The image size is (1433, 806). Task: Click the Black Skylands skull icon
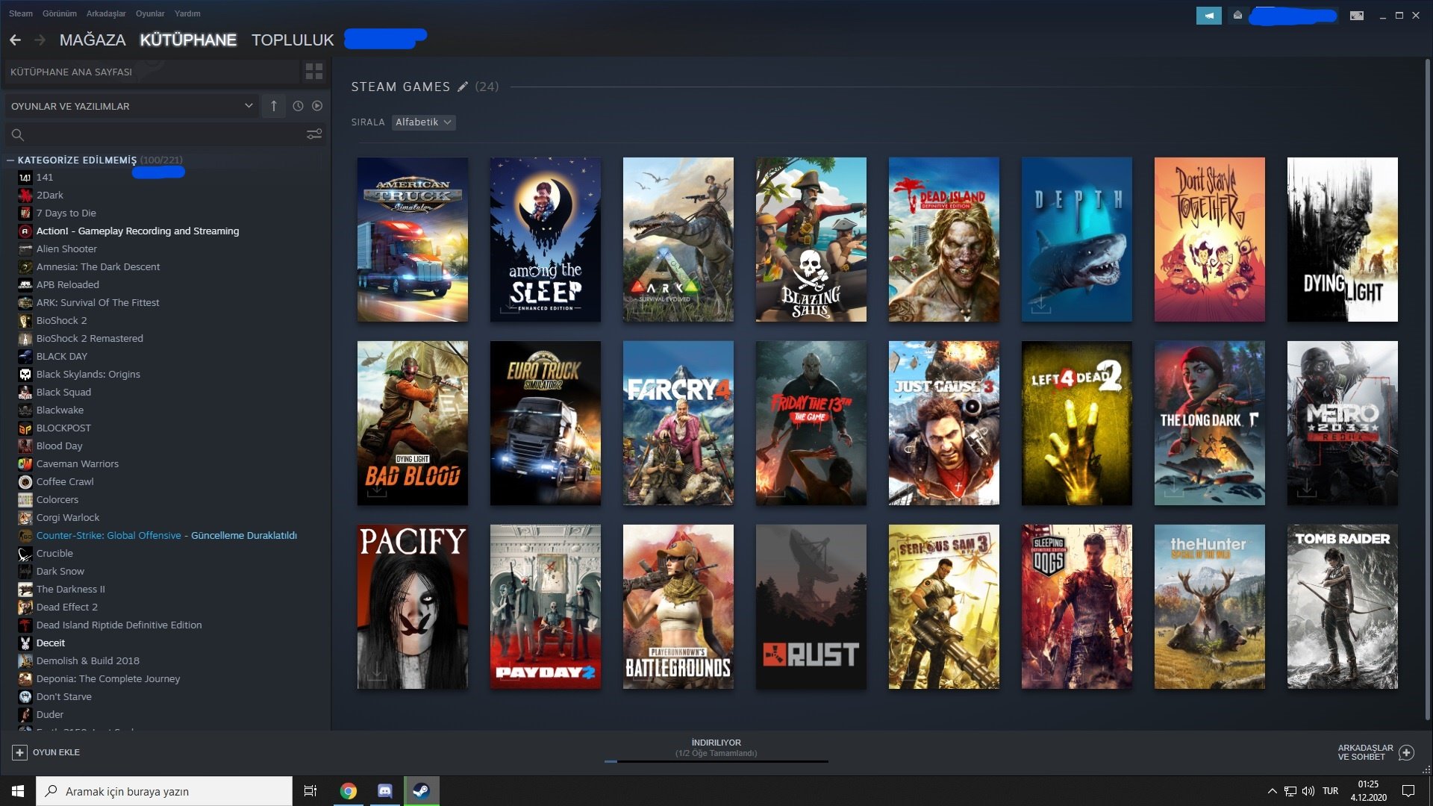[x=25, y=375]
